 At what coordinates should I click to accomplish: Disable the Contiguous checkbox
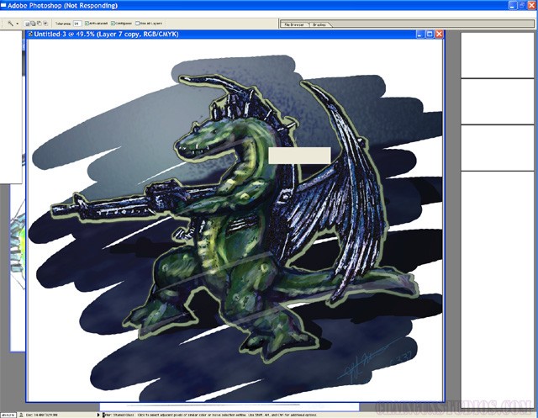pyautogui.click(x=113, y=24)
